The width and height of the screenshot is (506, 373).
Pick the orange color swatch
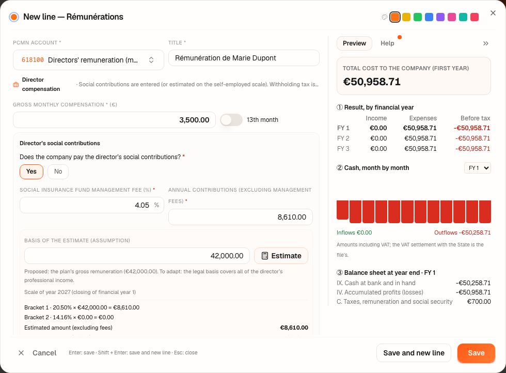pyautogui.click(x=395, y=17)
